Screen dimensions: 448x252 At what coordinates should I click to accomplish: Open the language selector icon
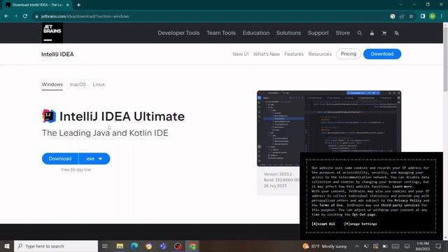pyautogui.click(x=396, y=33)
